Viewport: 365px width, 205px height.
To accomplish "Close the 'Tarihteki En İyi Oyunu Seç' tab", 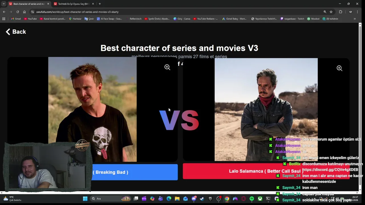I will 93,4.
